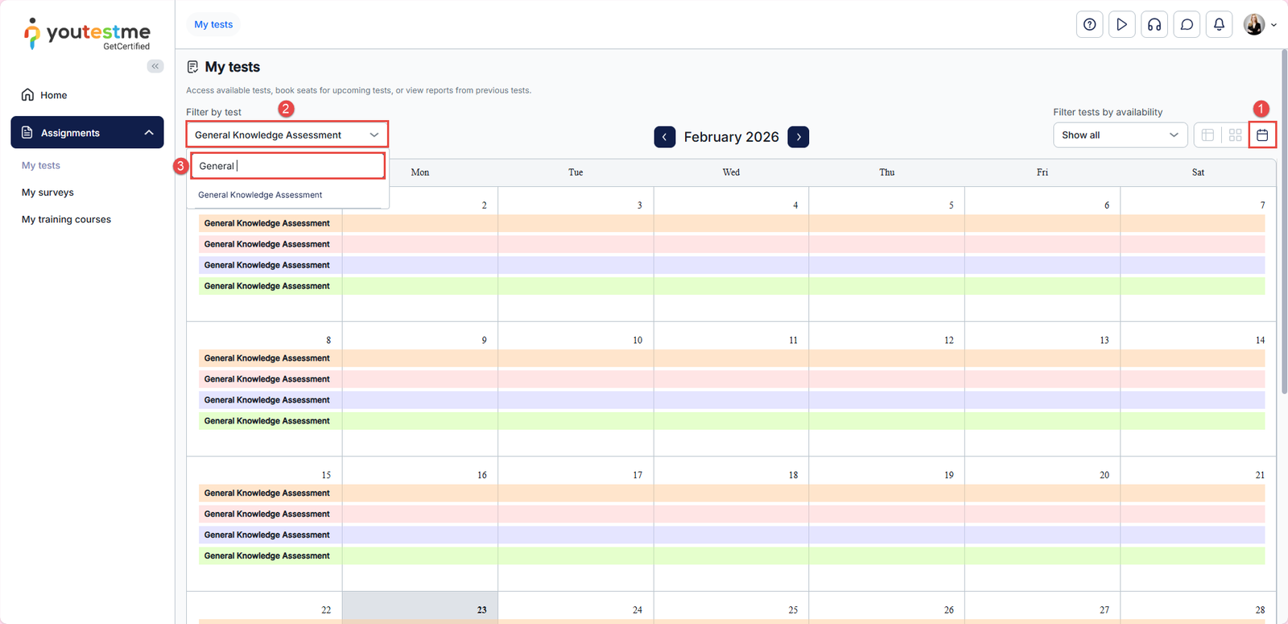The width and height of the screenshot is (1288, 624).
Task: Collapse the Assignments sidebar menu
Action: [149, 133]
